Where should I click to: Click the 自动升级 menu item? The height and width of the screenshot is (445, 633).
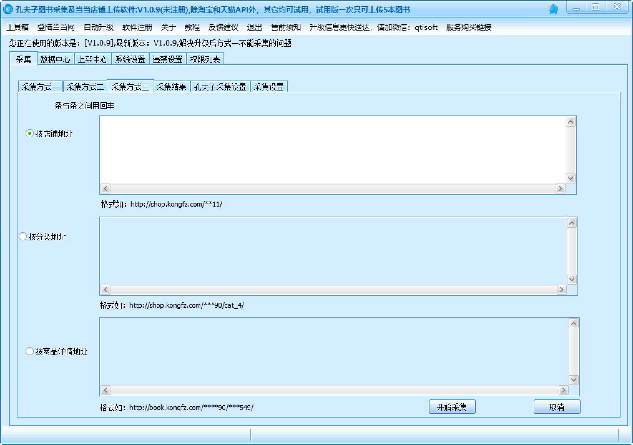[99, 27]
